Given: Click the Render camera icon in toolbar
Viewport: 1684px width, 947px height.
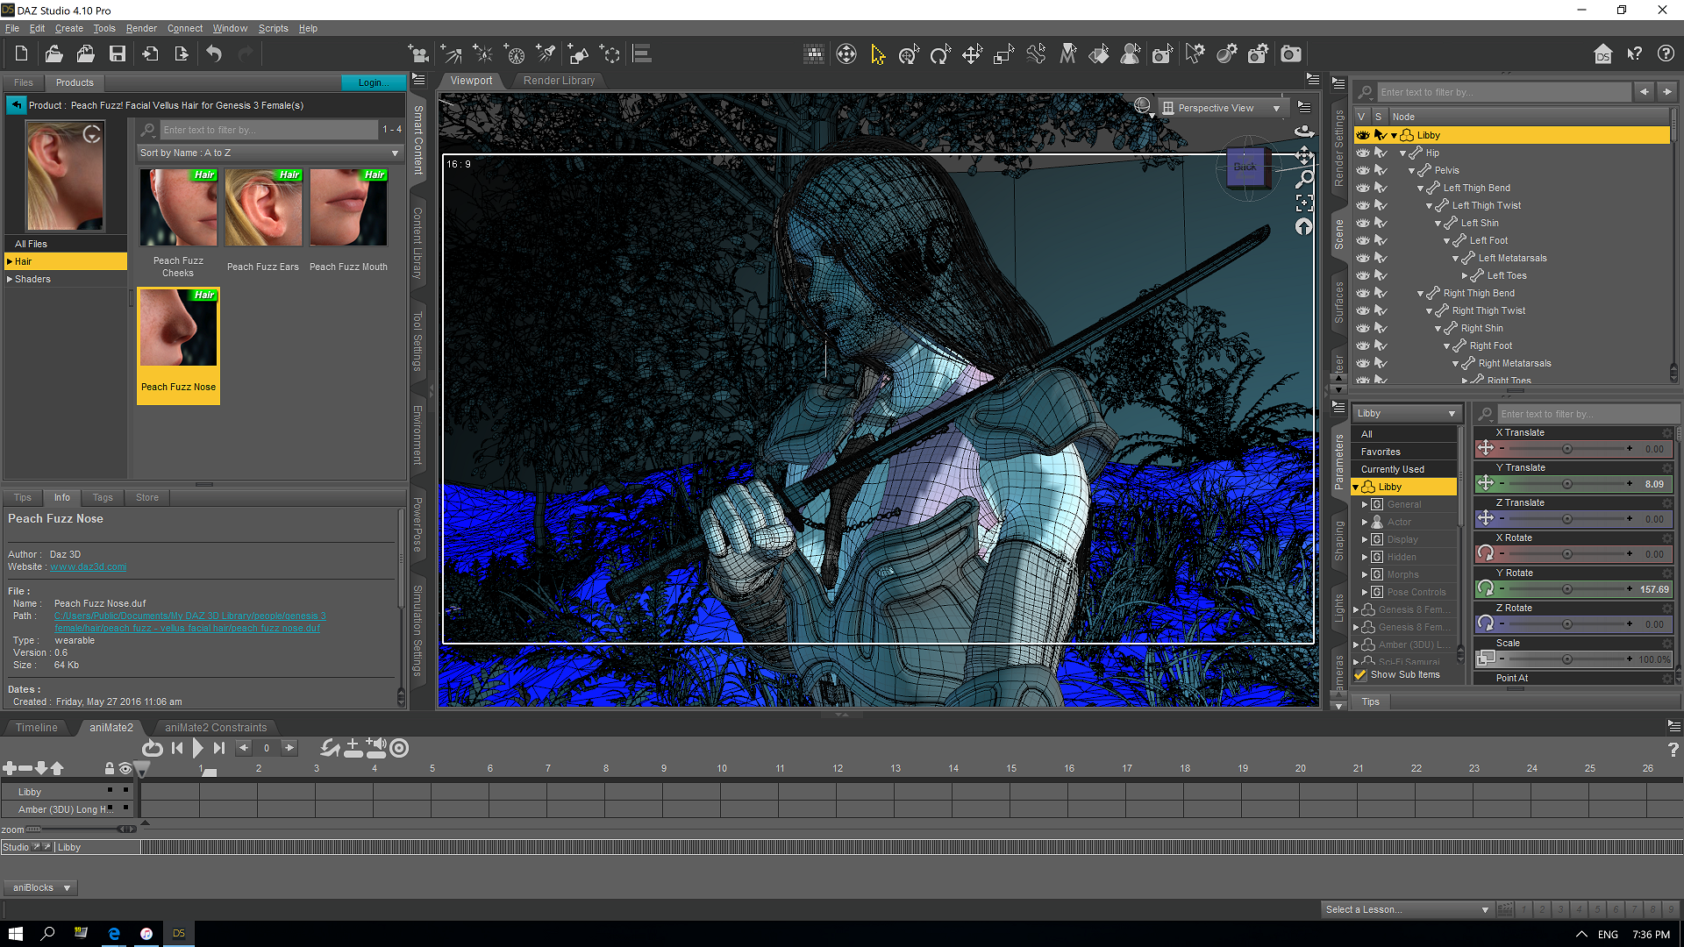Looking at the screenshot, I should coord(1290,54).
